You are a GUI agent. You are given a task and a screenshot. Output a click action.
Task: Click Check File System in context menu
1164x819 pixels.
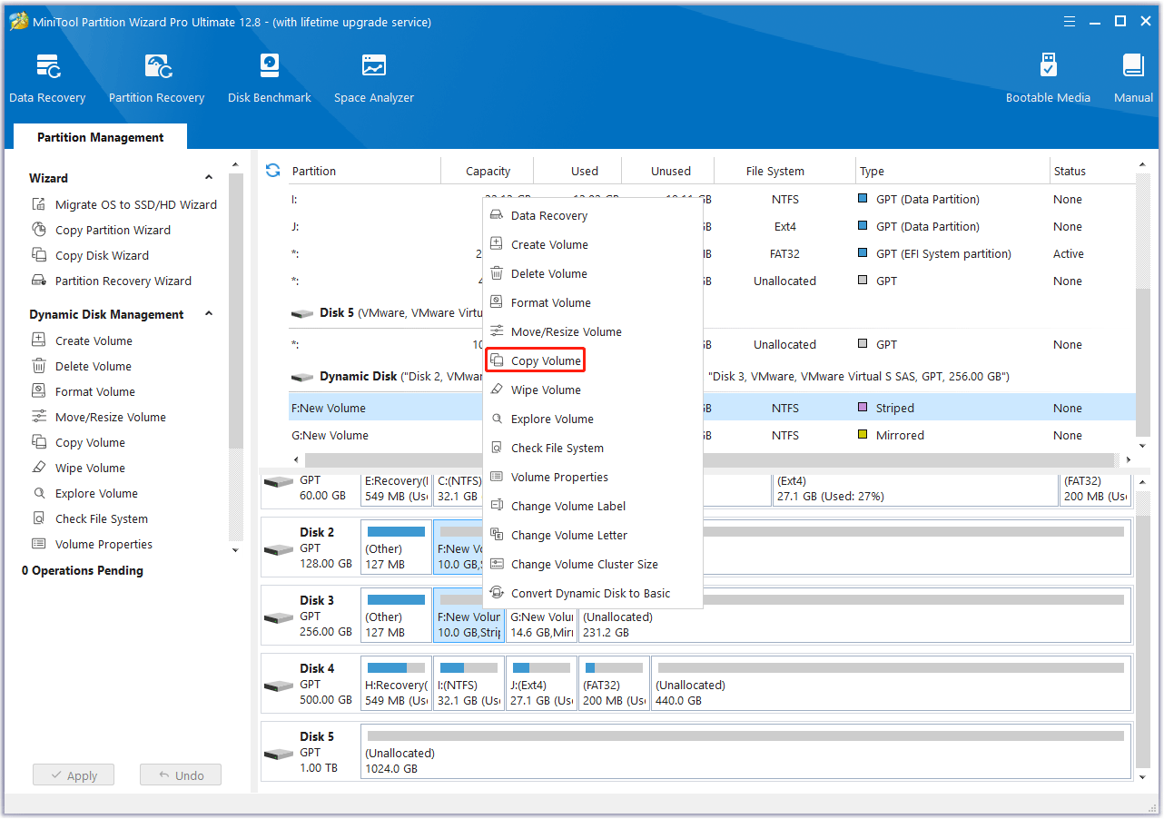(593, 448)
